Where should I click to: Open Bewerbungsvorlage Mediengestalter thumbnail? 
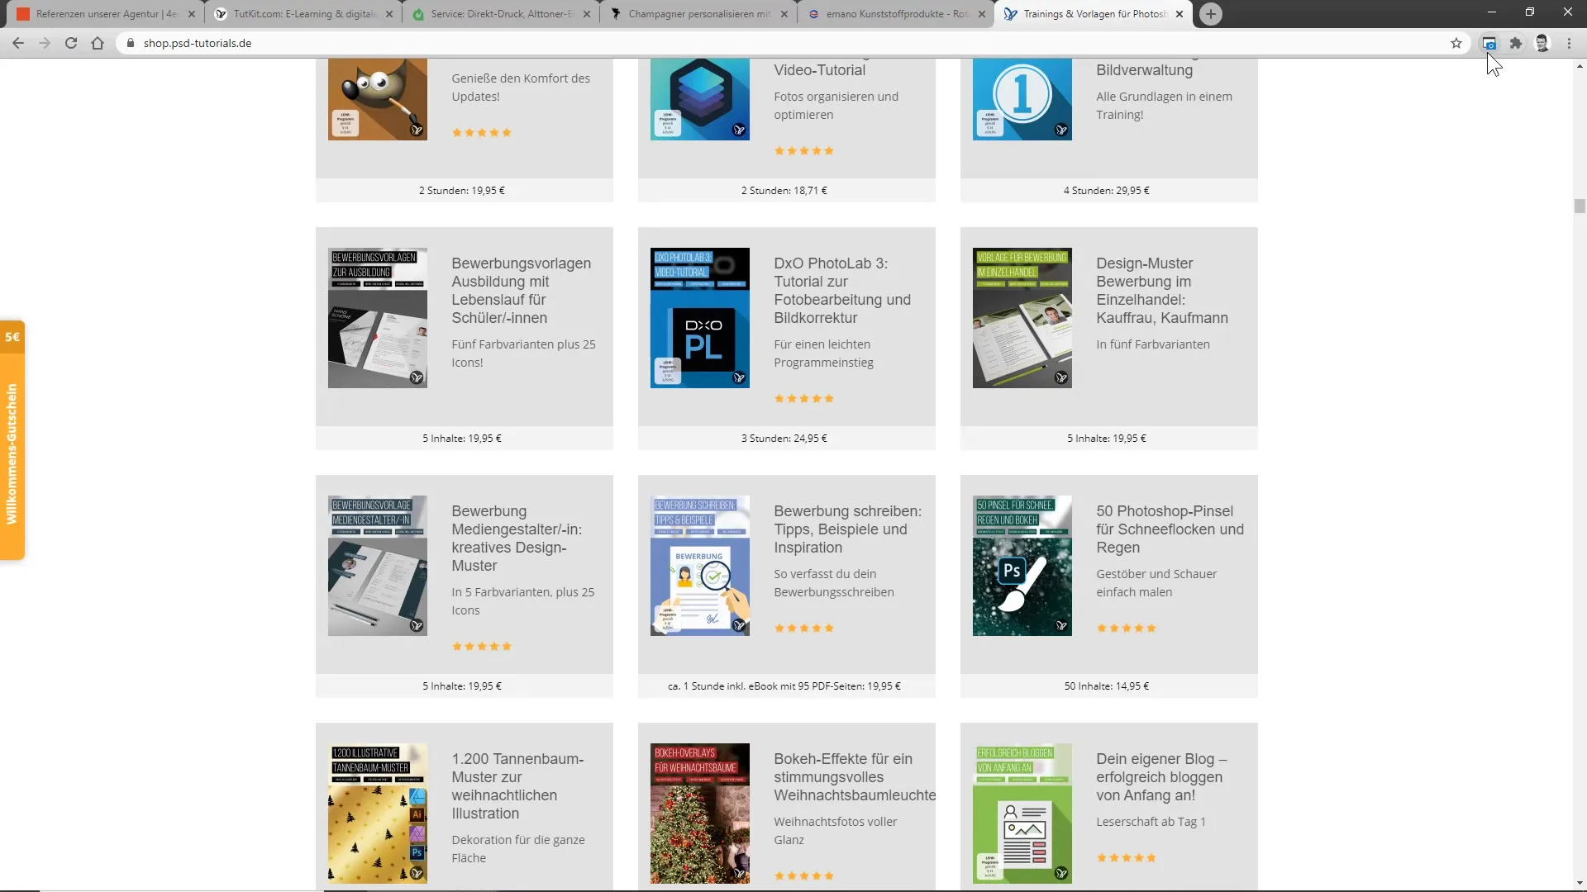click(x=378, y=566)
